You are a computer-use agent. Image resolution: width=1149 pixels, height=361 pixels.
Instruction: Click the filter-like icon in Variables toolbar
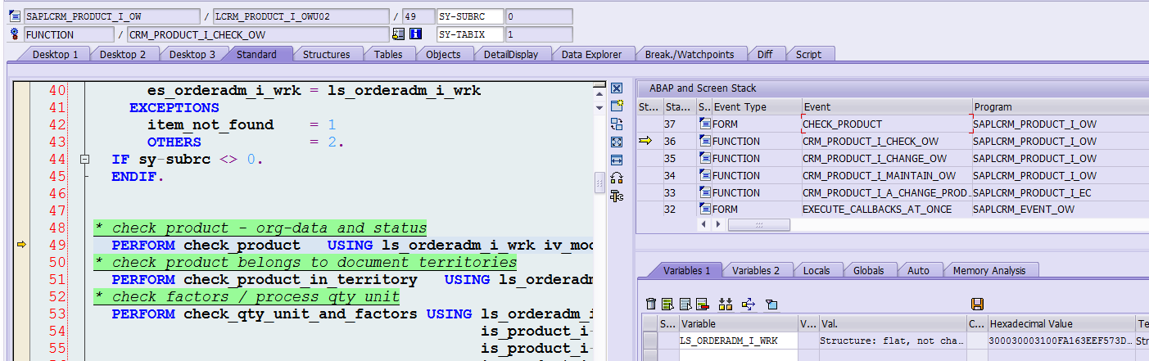point(771,304)
